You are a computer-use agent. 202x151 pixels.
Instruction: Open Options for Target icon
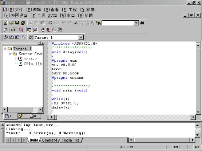(31, 37)
